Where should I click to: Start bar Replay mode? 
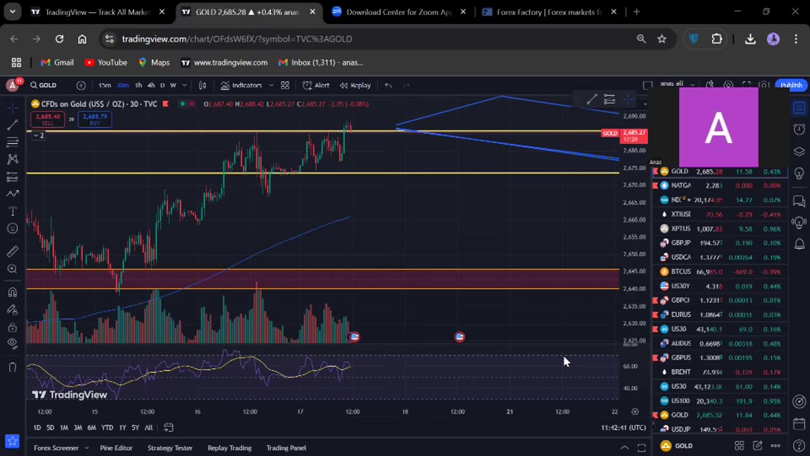pos(355,85)
